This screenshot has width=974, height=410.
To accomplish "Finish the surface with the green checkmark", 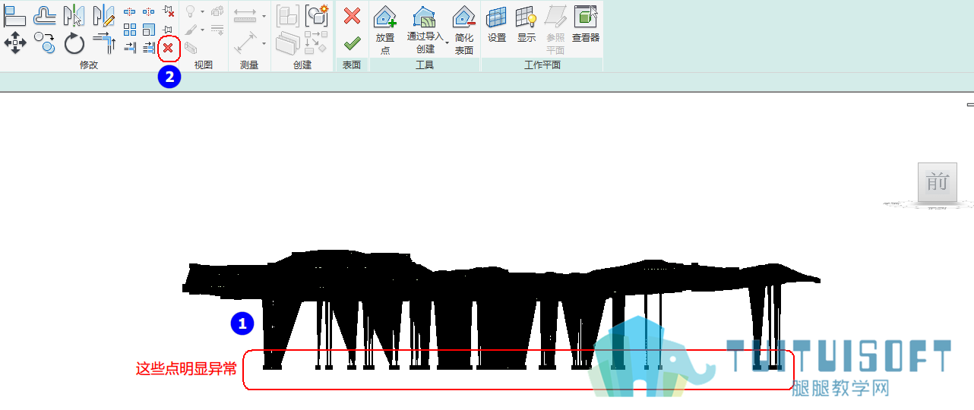I will [x=352, y=44].
